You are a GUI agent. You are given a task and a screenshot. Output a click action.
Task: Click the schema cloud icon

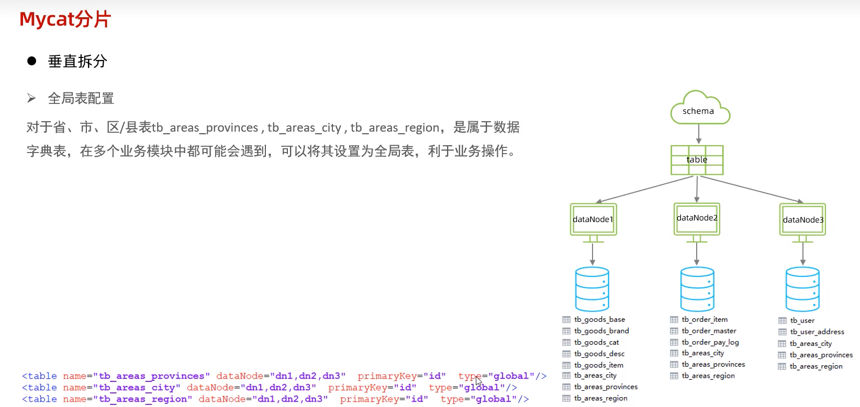700,108
